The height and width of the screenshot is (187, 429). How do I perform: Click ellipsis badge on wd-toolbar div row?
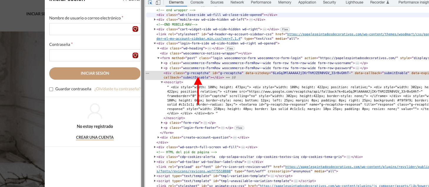pos(249,162)
